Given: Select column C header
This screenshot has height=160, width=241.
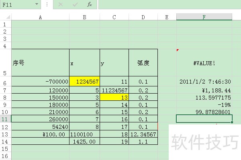Looking at the screenshot, I should click(x=114, y=17).
